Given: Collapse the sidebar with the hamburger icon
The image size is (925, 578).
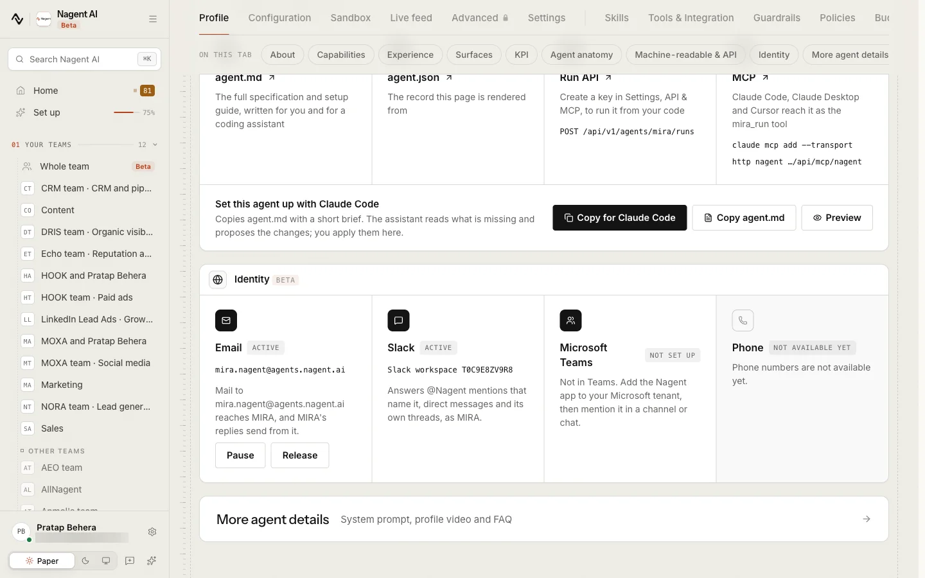Looking at the screenshot, I should (153, 19).
